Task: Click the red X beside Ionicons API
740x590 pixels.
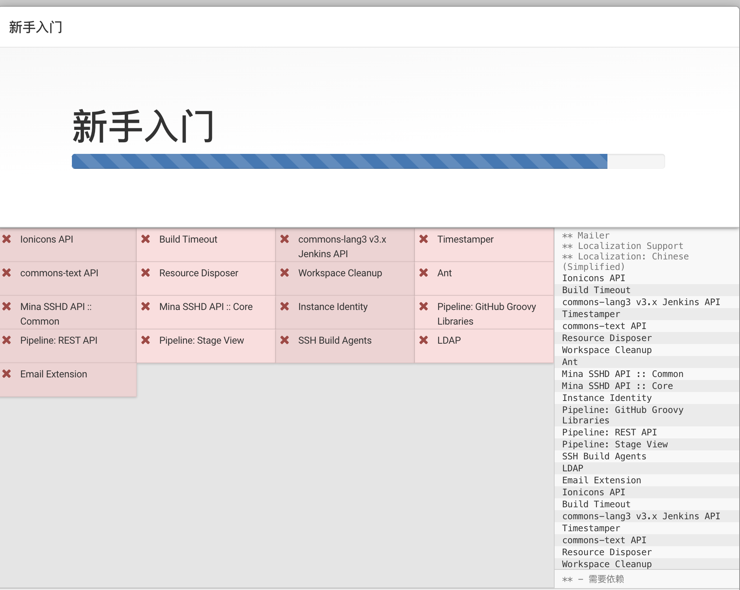Action: coord(7,239)
